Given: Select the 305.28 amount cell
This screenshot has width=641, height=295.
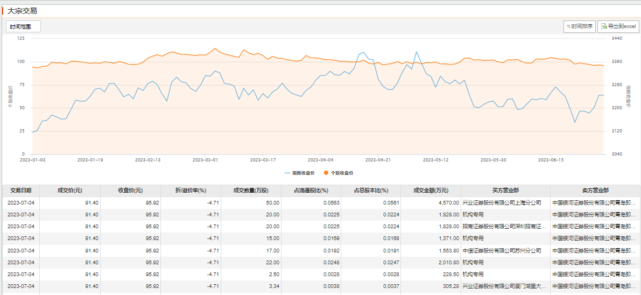Looking at the screenshot, I should [431, 286].
